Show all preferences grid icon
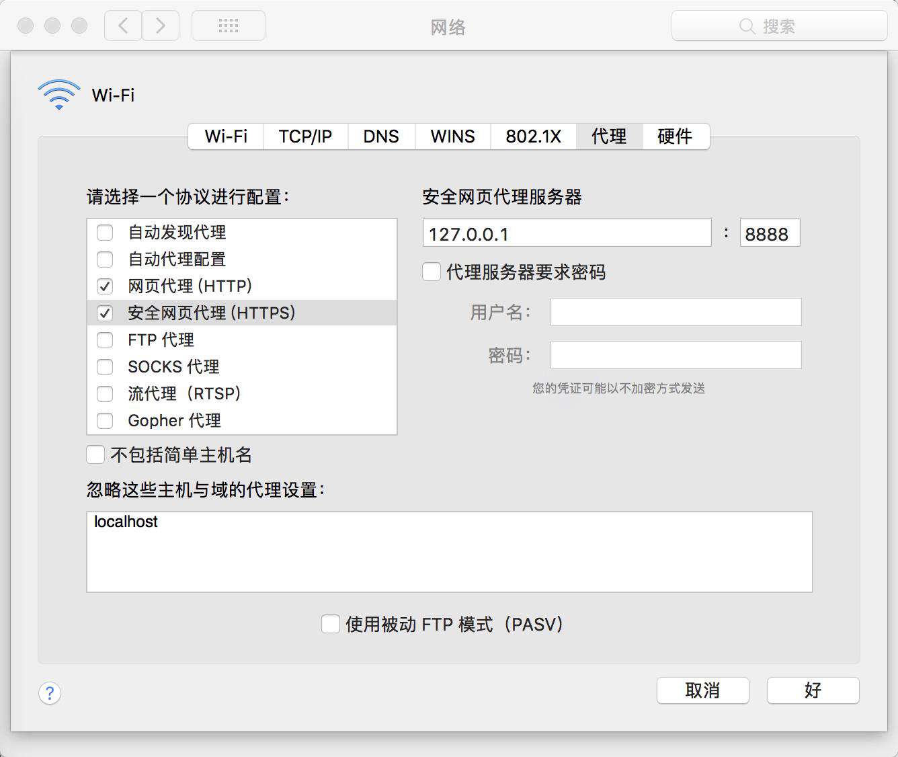This screenshot has width=898, height=757. (x=229, y=26)
